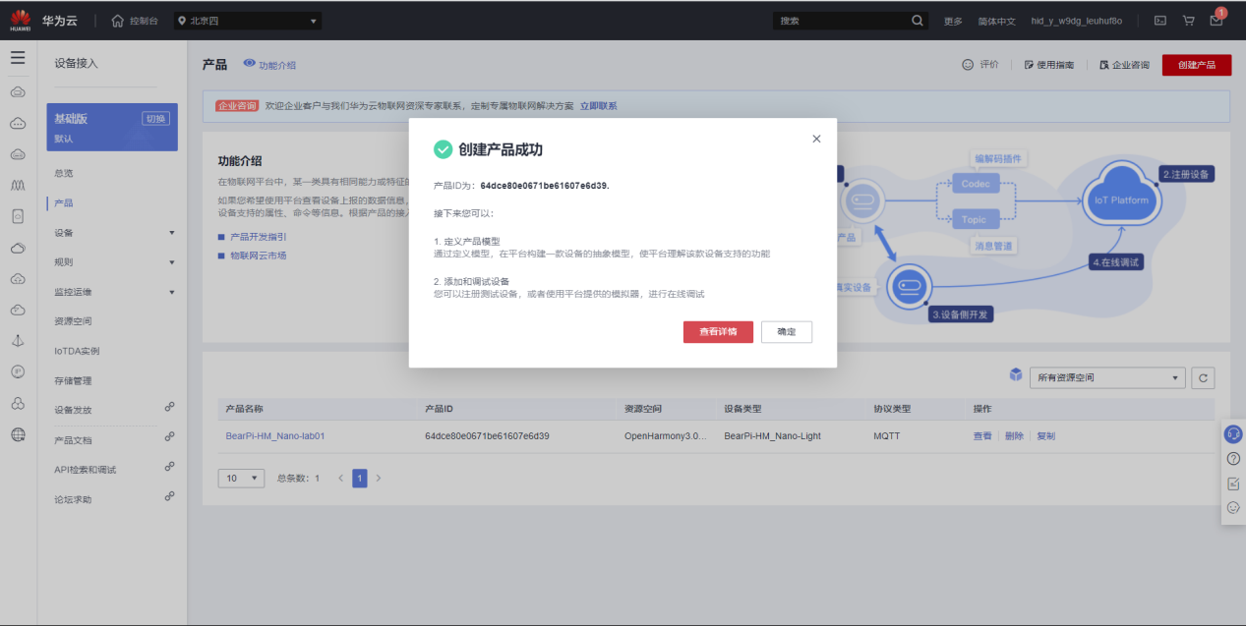
Task: Click 查看 in the BearPi row
Action: (982, 435)
